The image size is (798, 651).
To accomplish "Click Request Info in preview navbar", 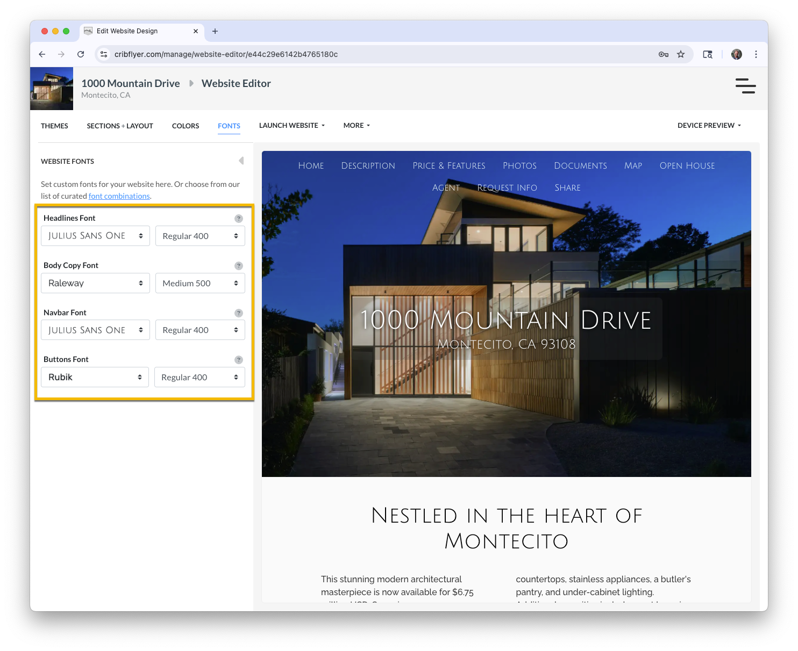I will pos(507,187).
